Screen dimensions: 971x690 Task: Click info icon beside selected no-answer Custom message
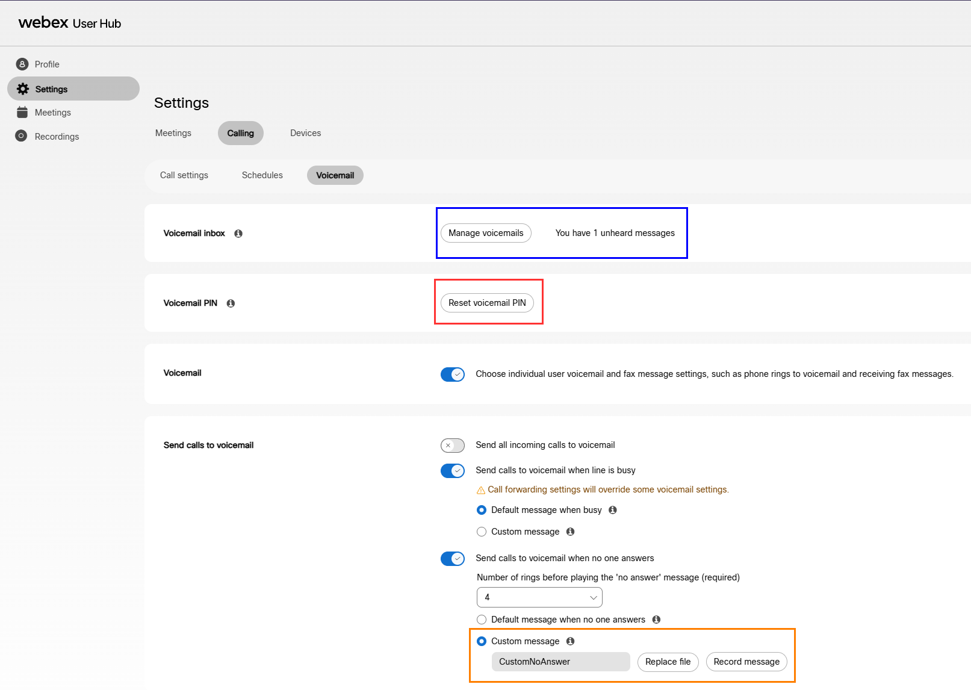pyautogui.click(x=571, y=641)
